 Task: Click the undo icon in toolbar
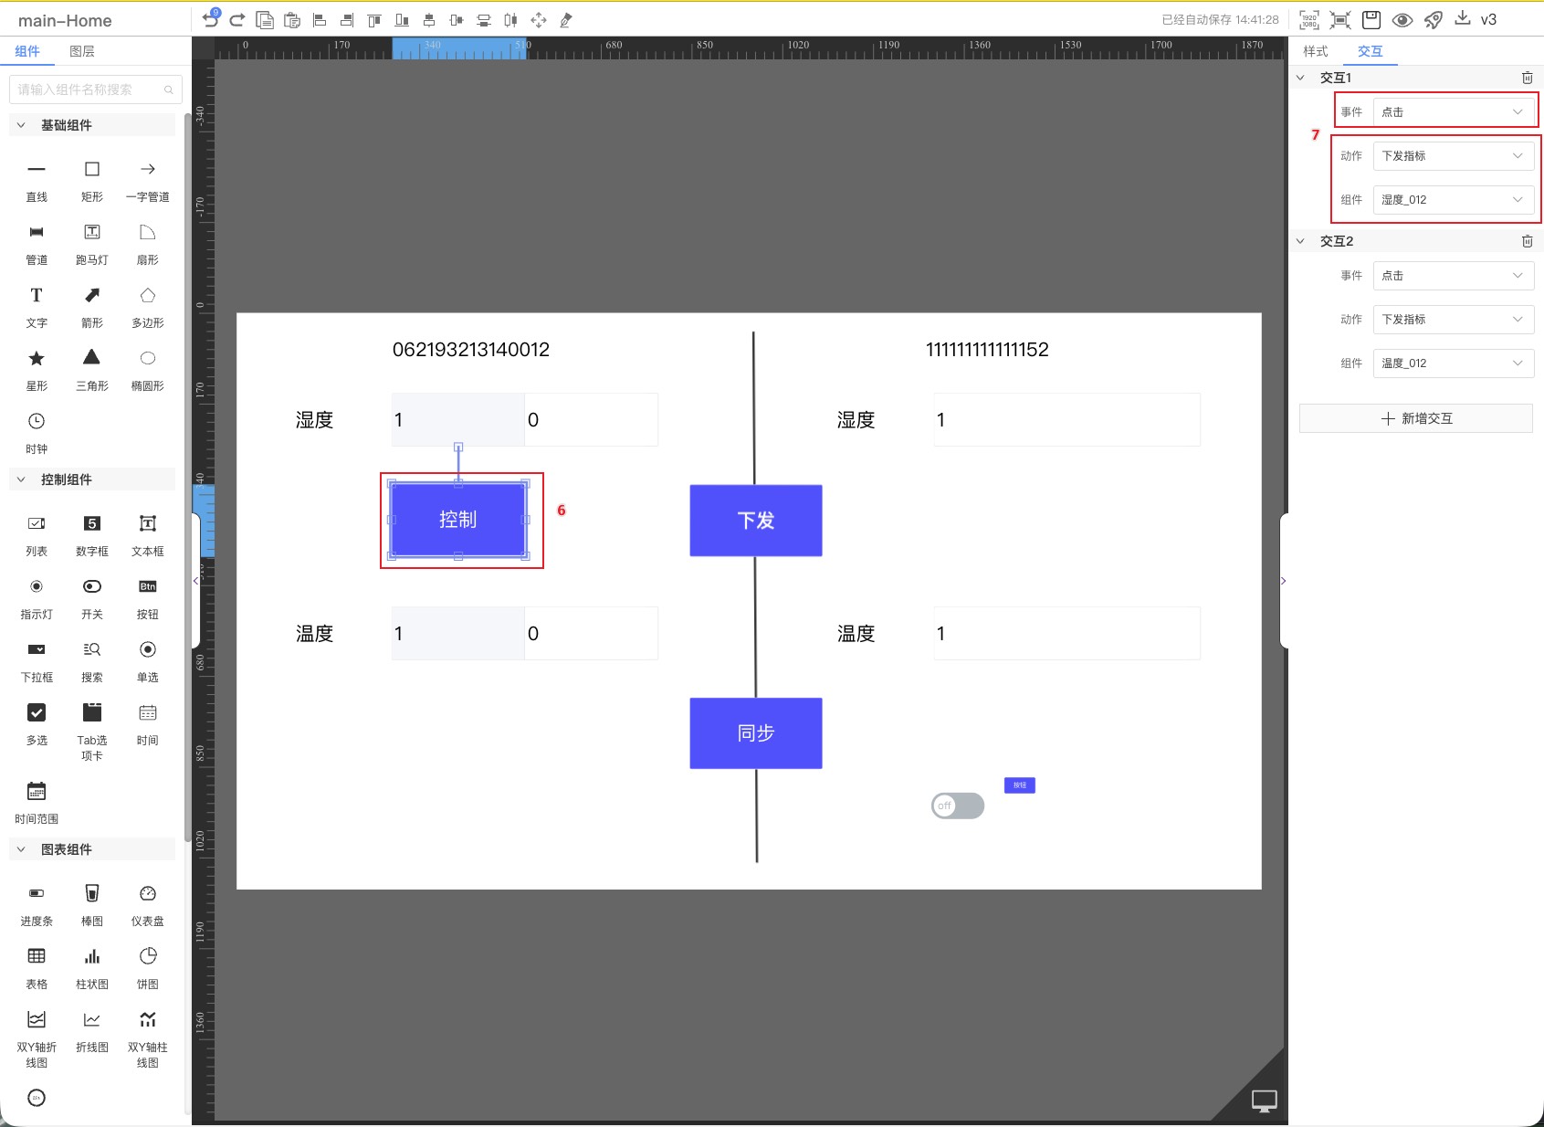pos(211,20)
